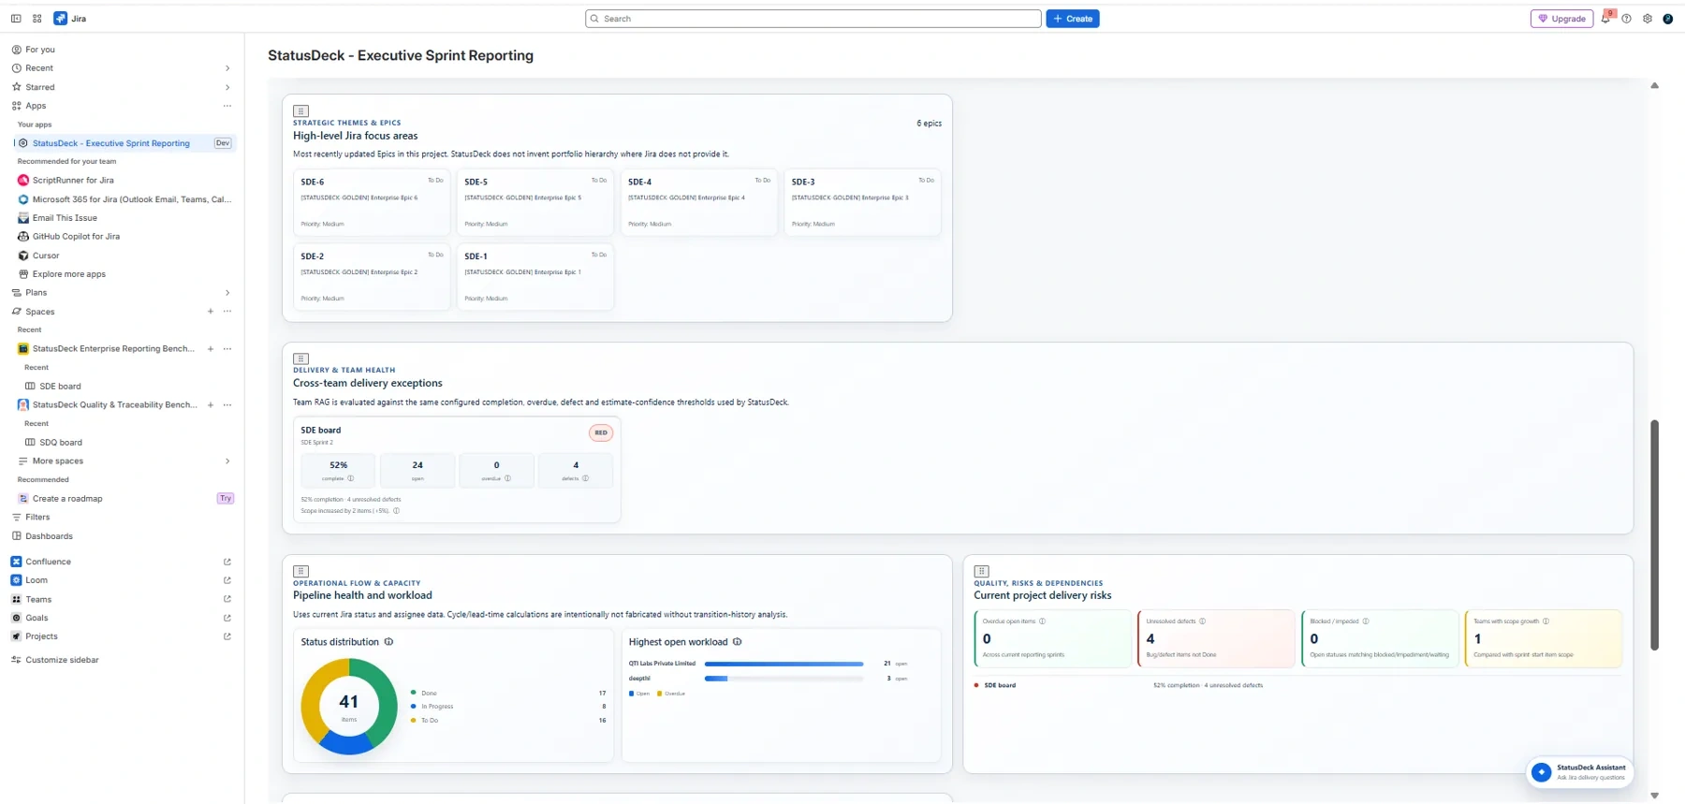
Task: Open StatusDeck Assistant chat icon
Action: [x=1541, y=772]
